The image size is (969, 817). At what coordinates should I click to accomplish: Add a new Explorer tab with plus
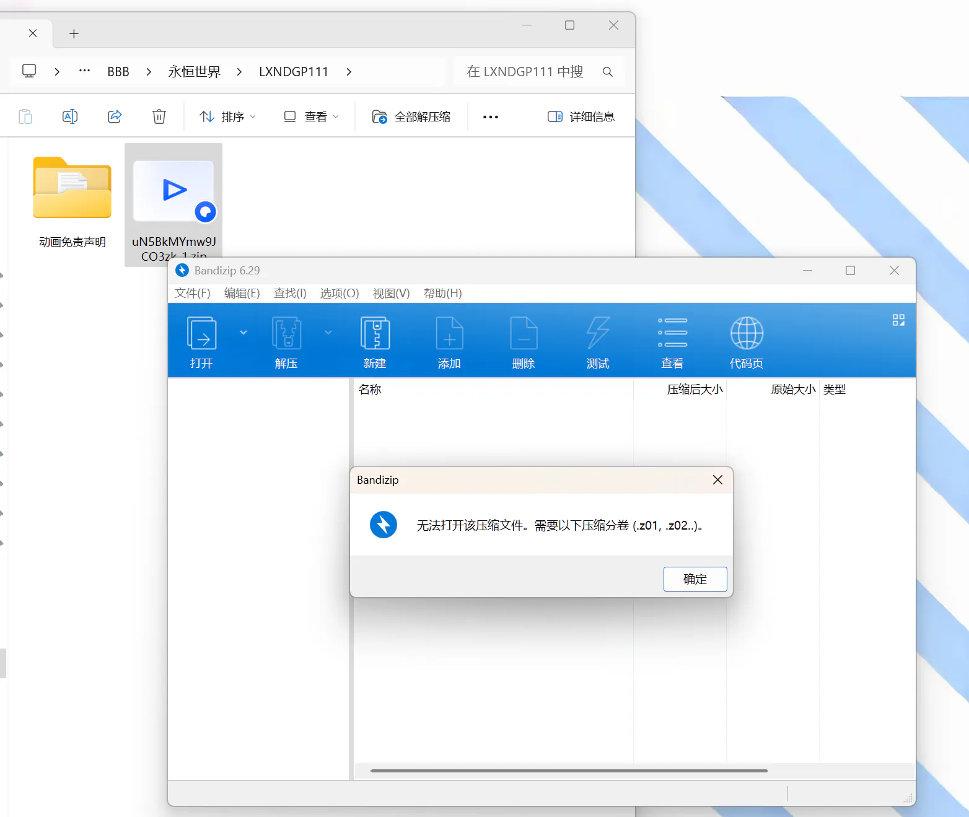click(74, 33)
